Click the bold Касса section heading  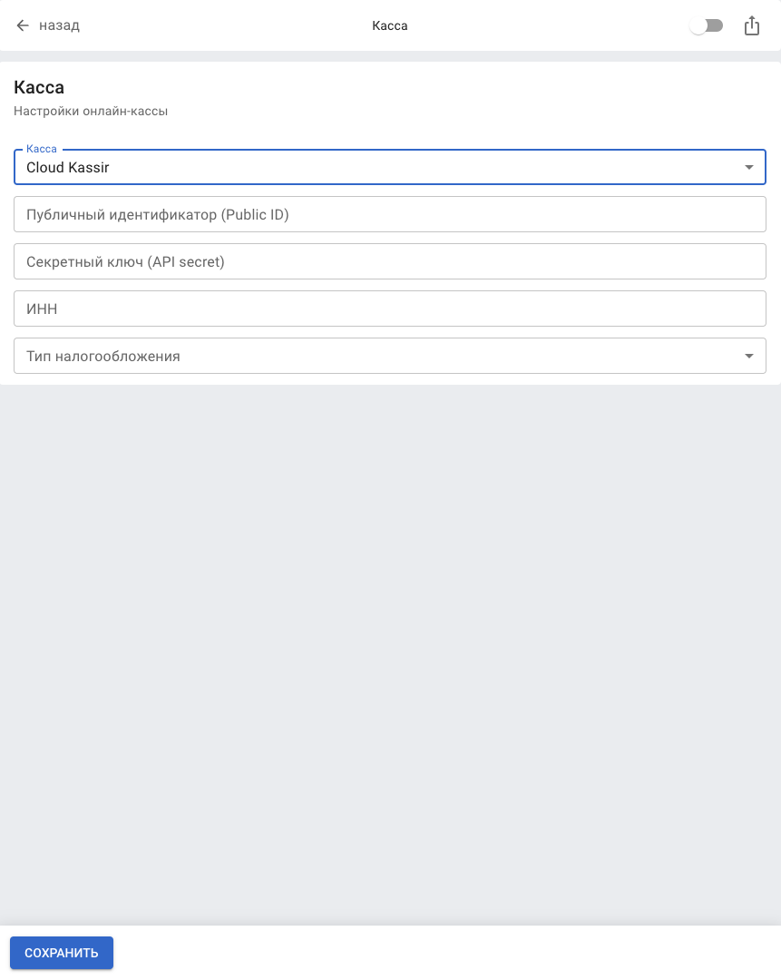coord(39,88)
